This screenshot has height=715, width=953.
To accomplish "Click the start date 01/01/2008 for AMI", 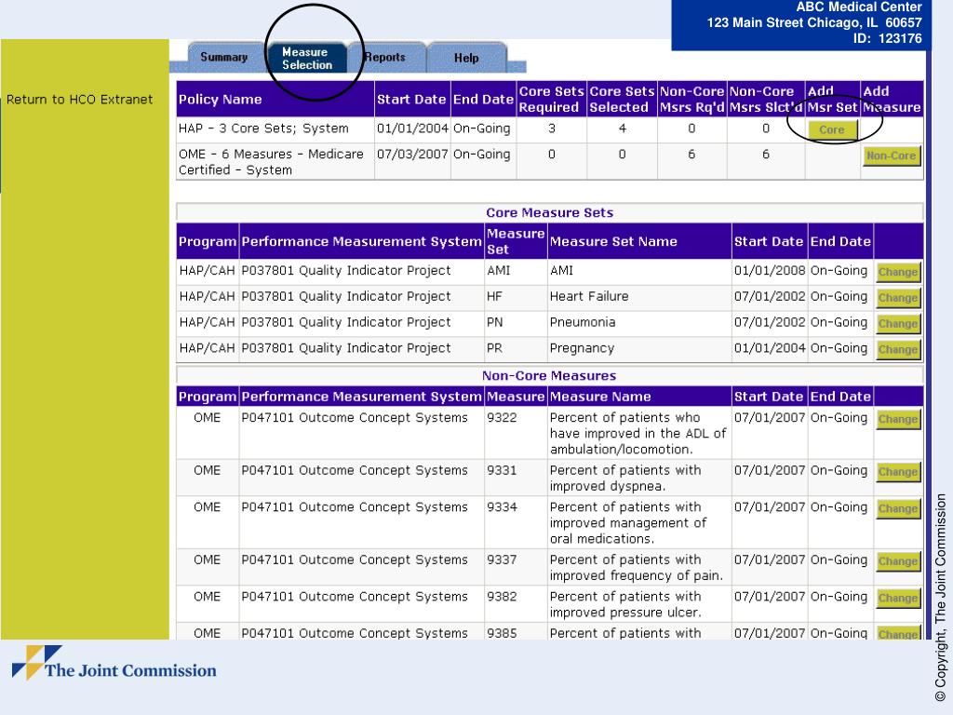I will pyautogui.click(x=770, y=271).
